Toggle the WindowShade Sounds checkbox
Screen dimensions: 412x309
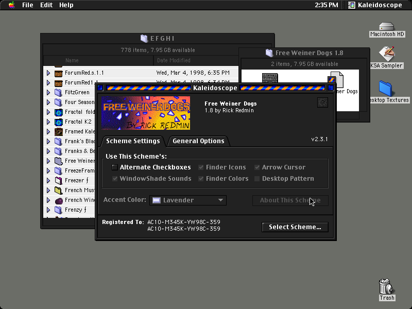[x=114, y=179]
